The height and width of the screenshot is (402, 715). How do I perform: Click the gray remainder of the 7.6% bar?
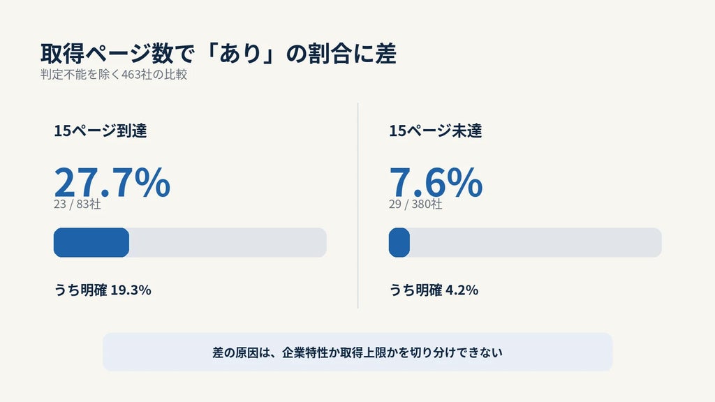tap(536, 242)
